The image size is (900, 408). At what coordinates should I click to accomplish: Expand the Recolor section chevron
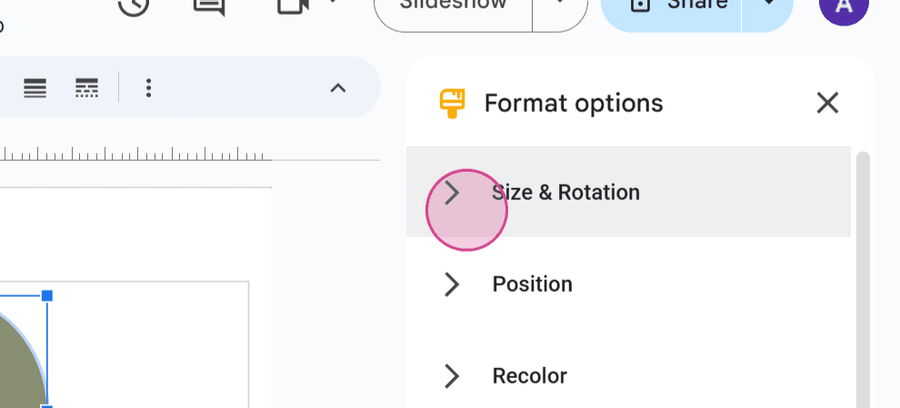pyautogui.click(x=453, y=376)
